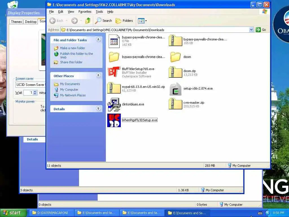The width and height of the screenshot is (289, 217).
Task: Click the Forward arrow toolbar icon
Action: point(75,21)
